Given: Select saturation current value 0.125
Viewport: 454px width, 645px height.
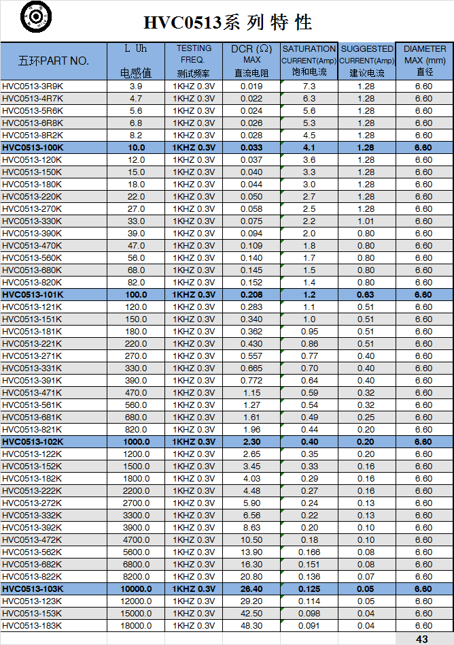Looking at the screenshot, I should (309, 589).
